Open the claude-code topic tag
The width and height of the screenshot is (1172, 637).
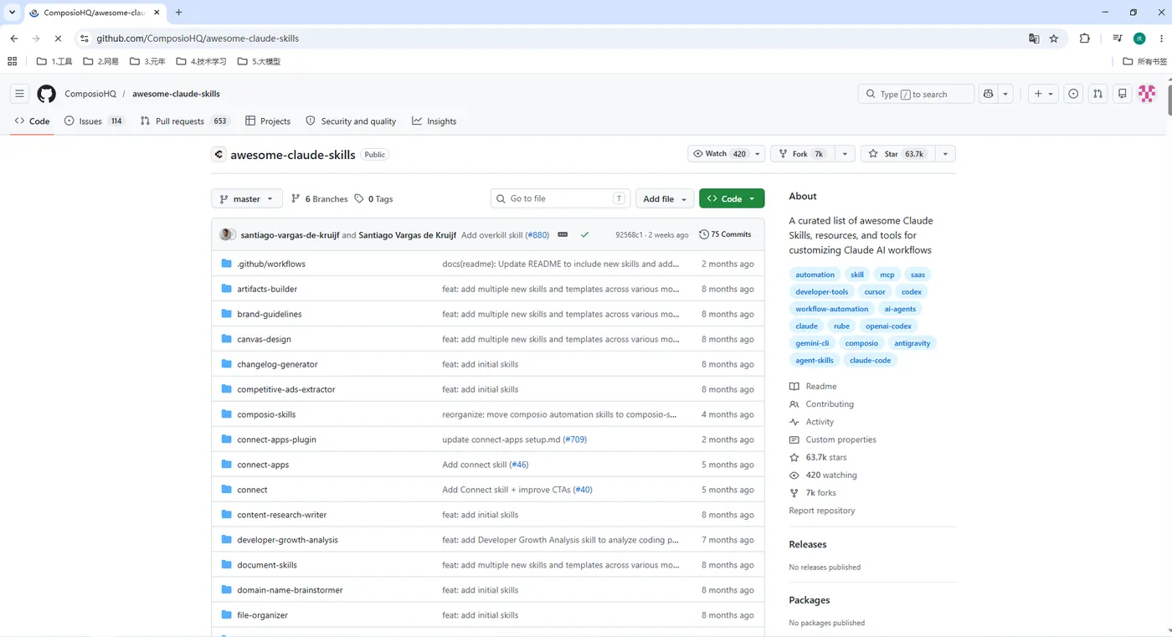pyautogui.click(x=871, y=360)
